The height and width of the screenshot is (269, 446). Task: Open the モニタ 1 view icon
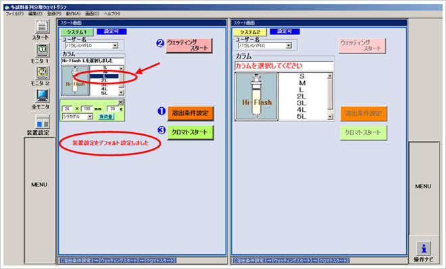click(x=43, y=50)
